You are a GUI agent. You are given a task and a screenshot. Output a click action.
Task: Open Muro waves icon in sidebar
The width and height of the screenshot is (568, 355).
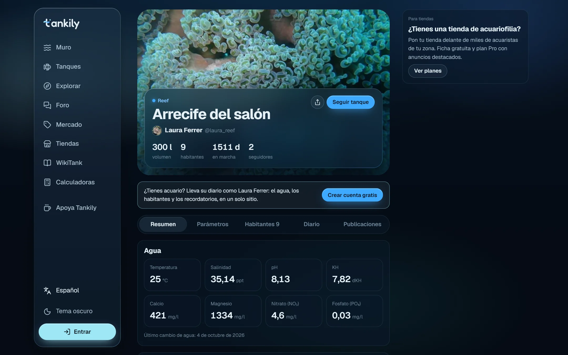coord(47,47)
